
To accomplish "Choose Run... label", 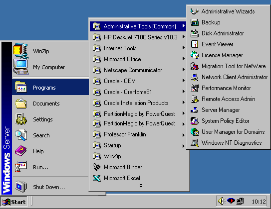I will (x=40, y=167).
